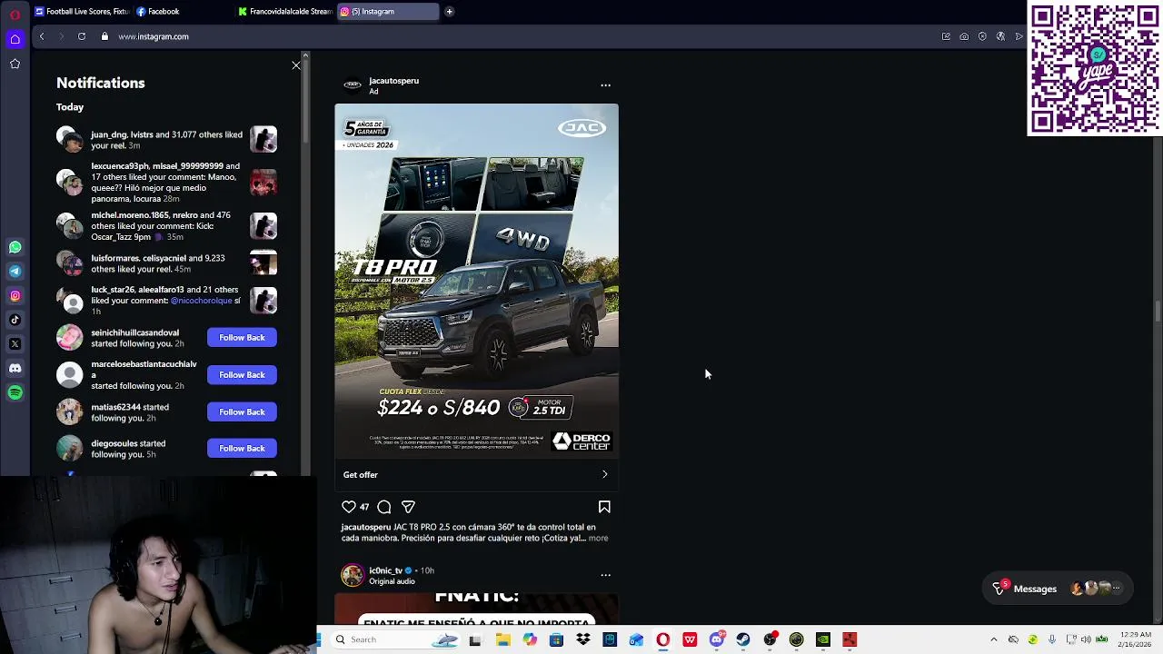Open Opera sidebar bookmarks star icon
Screen dimensions: 1163x654
tap(15, 64)
